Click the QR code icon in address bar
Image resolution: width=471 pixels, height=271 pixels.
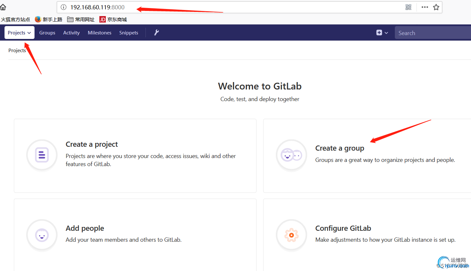pyautogui.click(x=408, y=7)
